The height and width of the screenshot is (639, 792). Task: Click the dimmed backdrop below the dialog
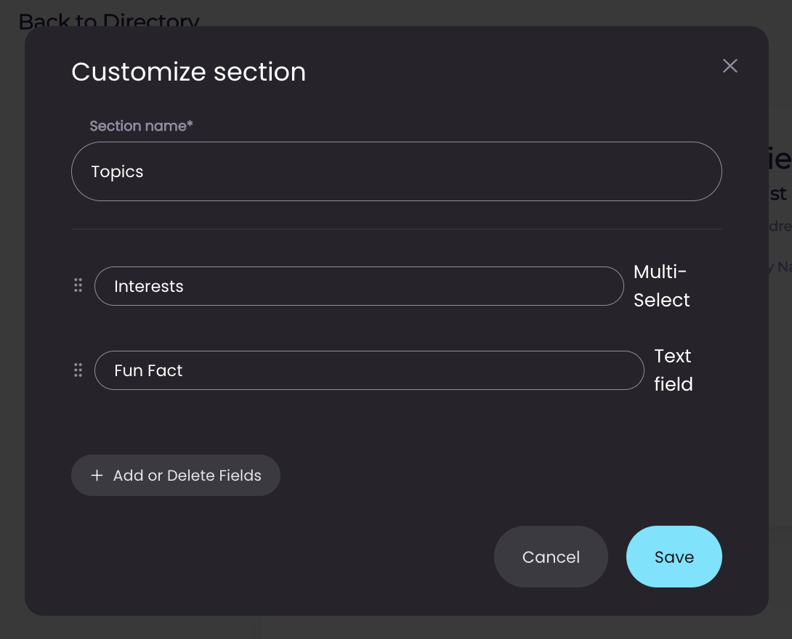tap(396, 627)
